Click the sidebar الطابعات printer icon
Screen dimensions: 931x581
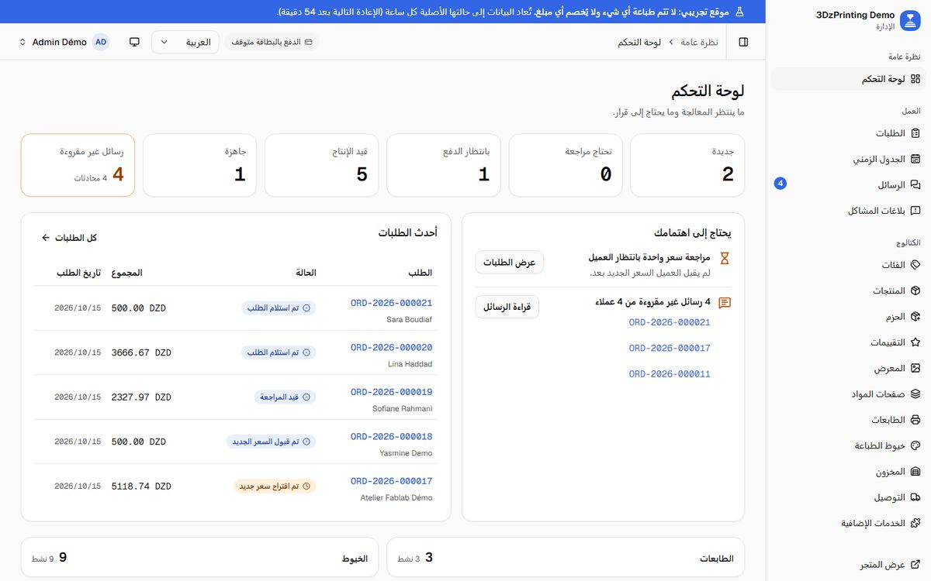pos(915,420)
